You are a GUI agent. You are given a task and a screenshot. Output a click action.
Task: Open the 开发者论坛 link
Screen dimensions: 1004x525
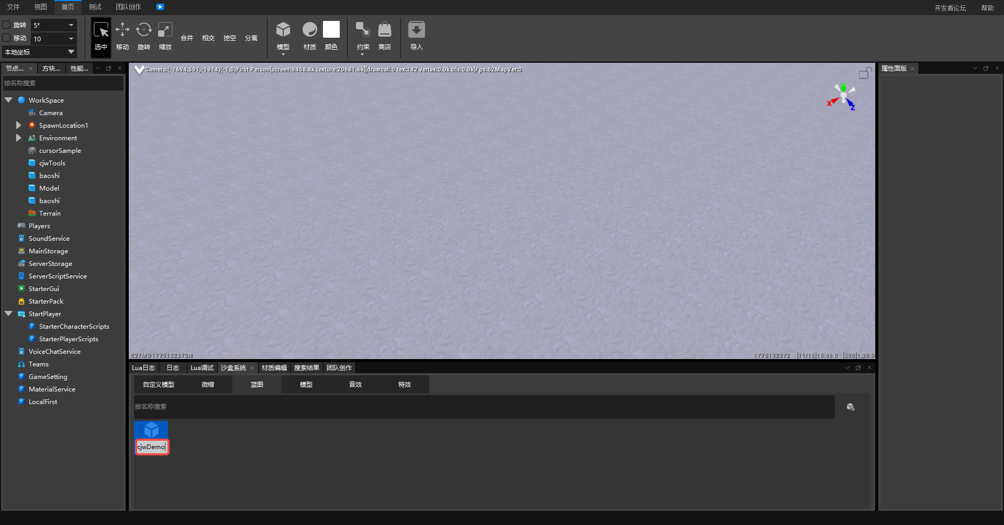pos(950,8)
